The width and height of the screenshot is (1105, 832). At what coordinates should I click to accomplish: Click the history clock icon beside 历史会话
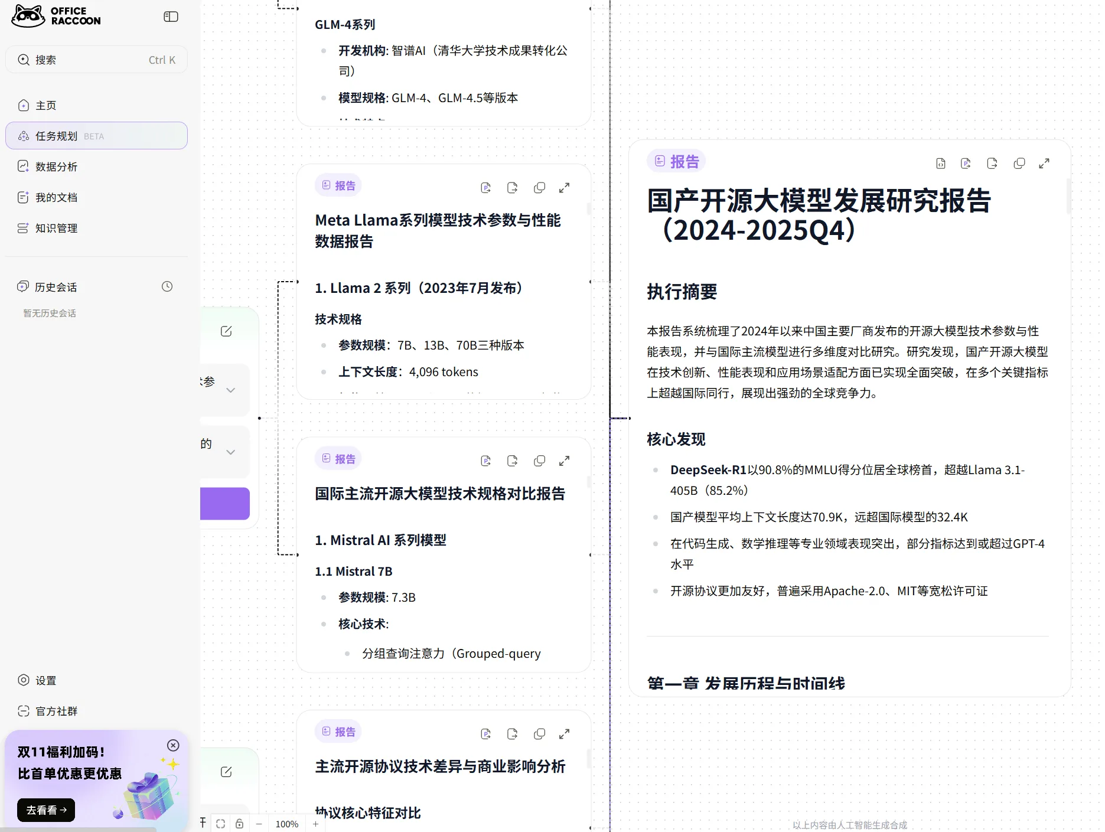point(167,286)
